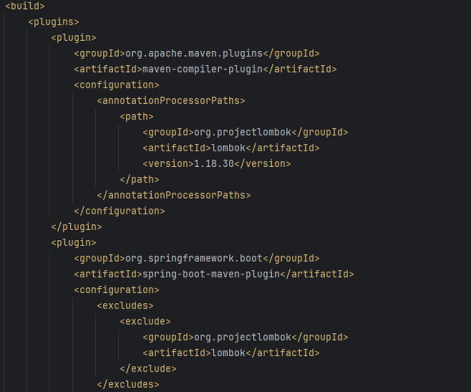471x392 pixels.
Task: Click the opening <path> tag
Action: click(137, 117)
